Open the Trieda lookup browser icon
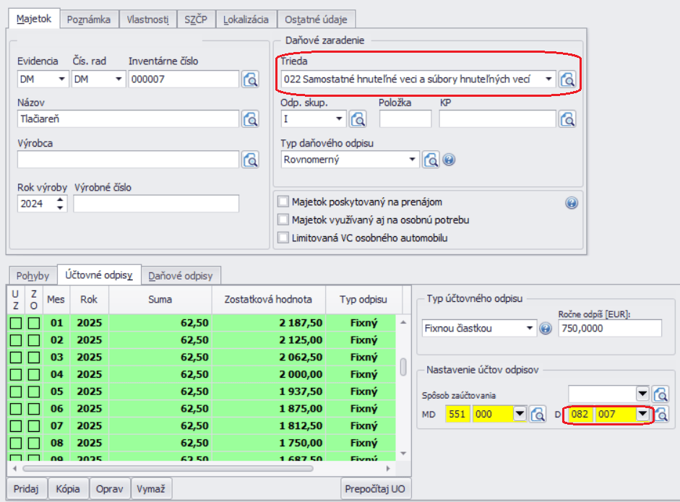Screen dimensions: 680x502 [567, 79]
